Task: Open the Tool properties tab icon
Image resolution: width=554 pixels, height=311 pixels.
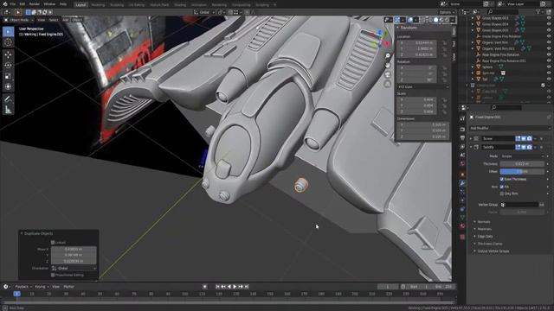Action: coord(462,119)
